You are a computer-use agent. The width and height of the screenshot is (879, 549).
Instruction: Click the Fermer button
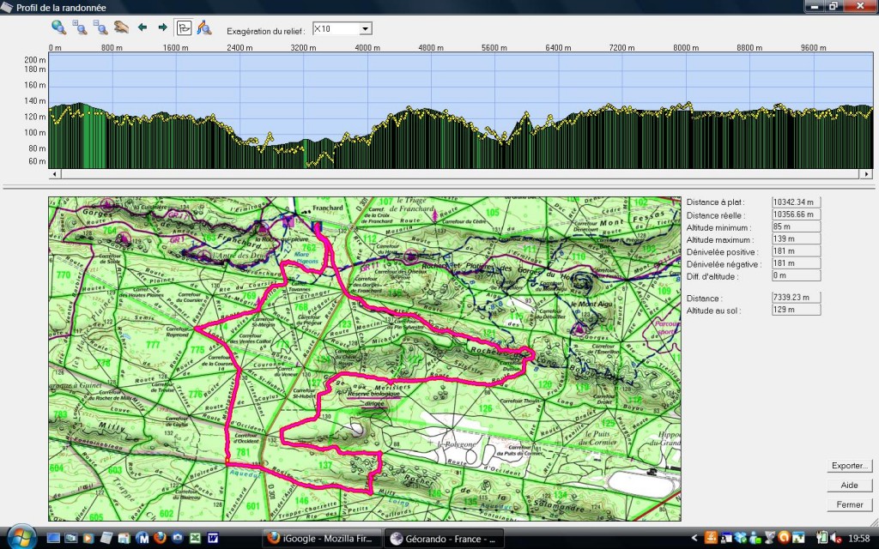point(849,505)
